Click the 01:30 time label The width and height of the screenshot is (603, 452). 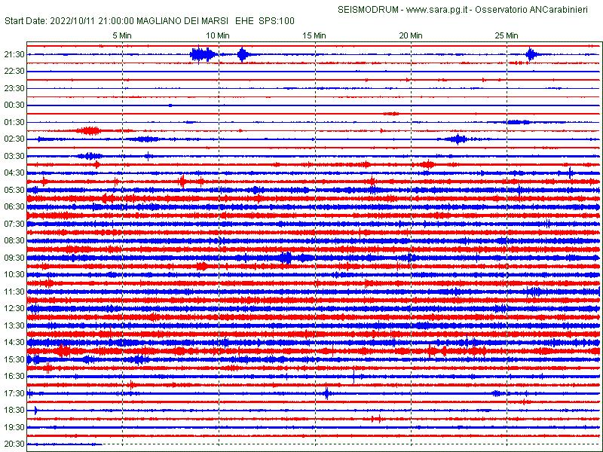point(14,122)
